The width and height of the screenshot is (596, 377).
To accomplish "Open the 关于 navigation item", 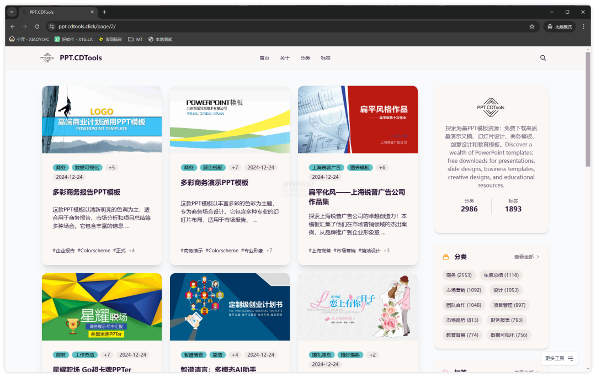I will tap(285, 58).
